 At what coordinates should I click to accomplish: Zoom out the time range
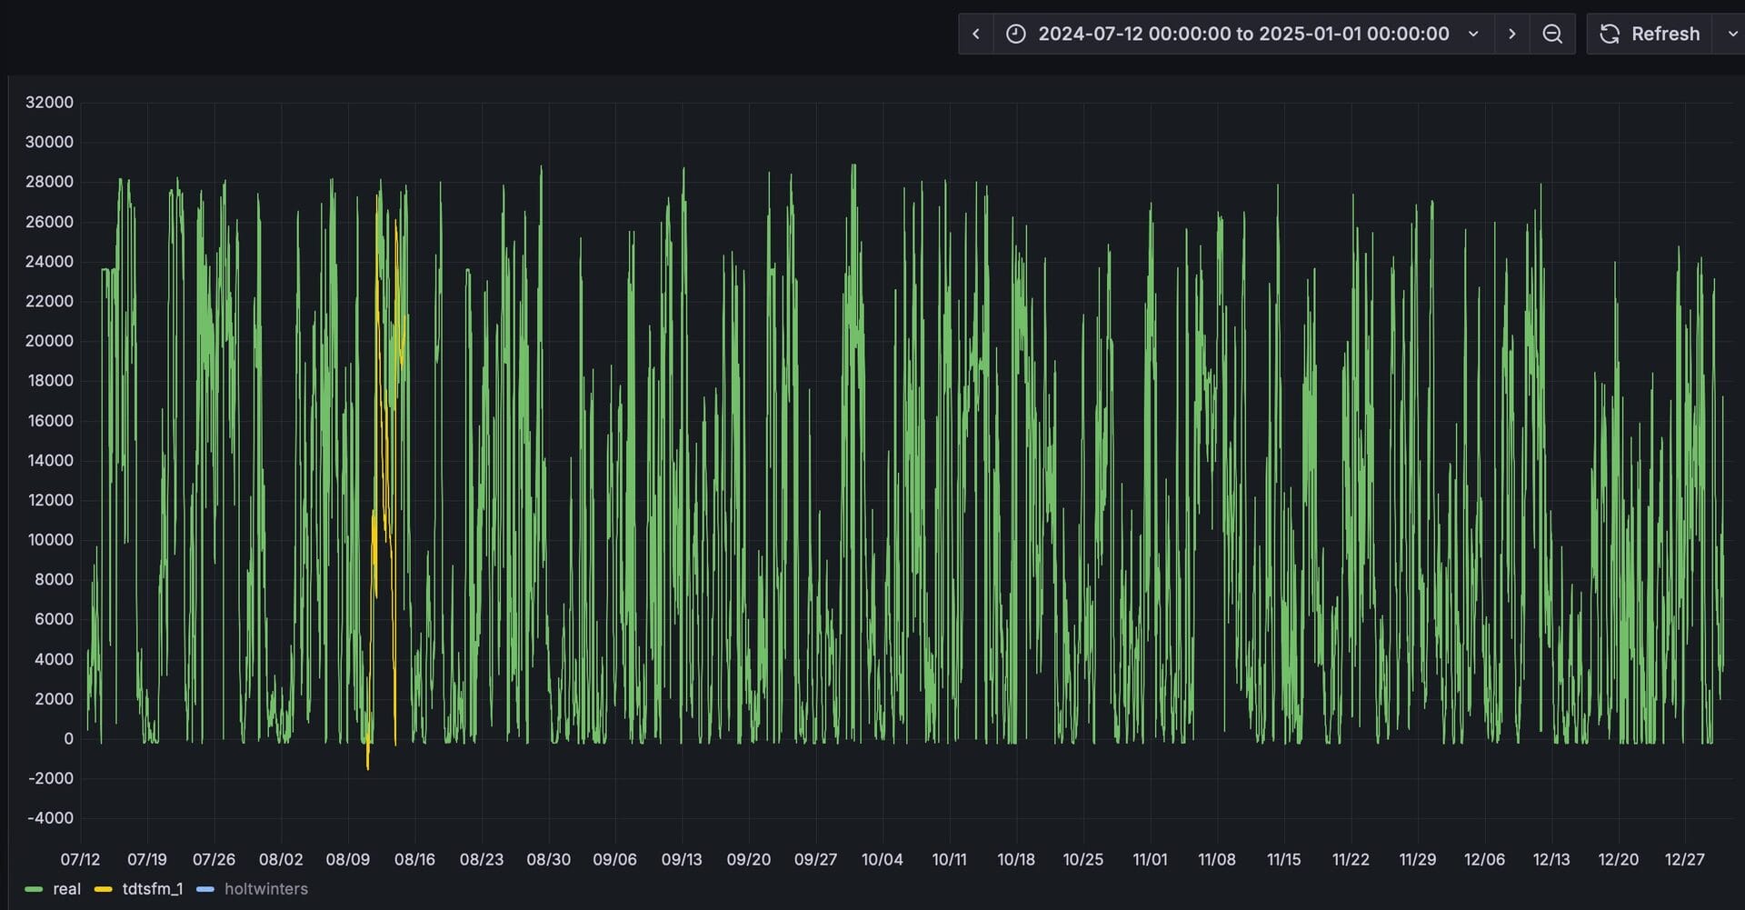(x=1552, y=34)
